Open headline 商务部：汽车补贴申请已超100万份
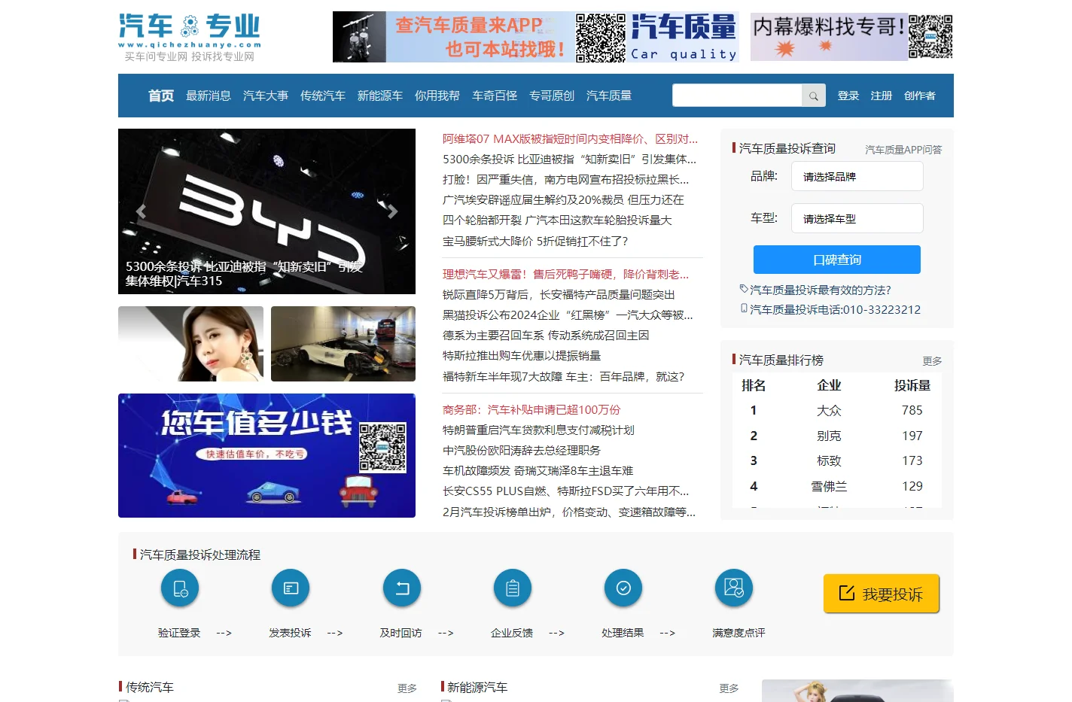Screen dimensions: 1072x702 pyautogui.click(x=531, y=409)
